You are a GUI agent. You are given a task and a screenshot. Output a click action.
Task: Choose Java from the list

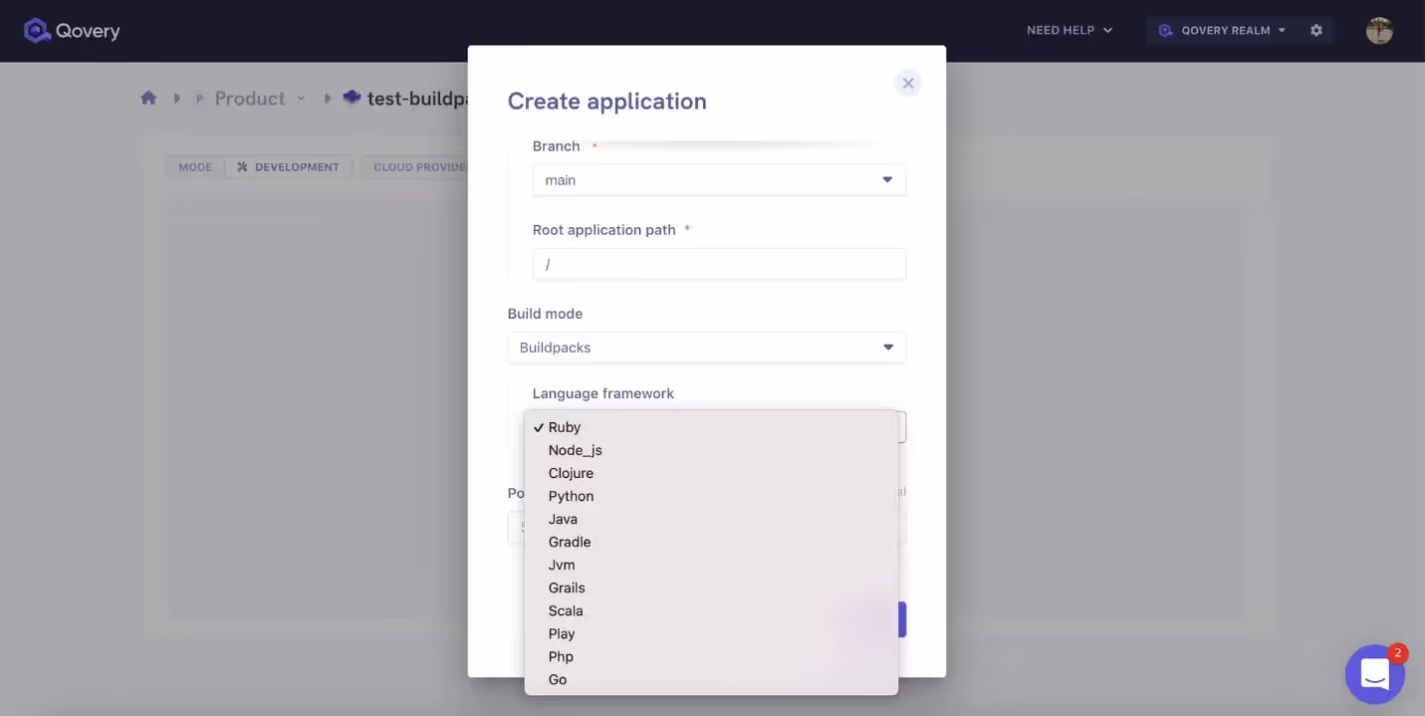click(711, 519)
